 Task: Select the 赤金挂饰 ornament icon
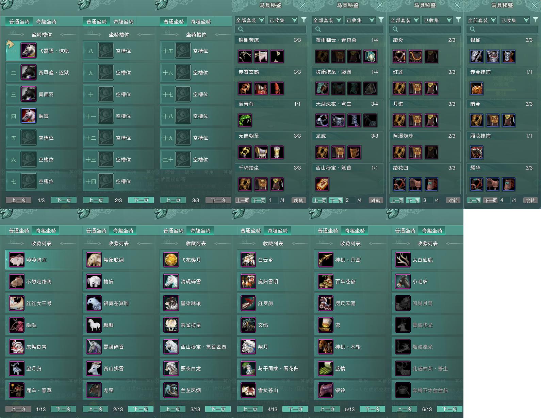[477, 88]
